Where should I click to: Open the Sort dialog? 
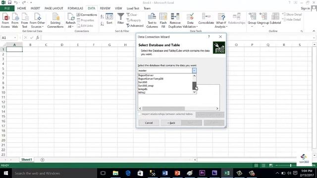coord(109,19)
